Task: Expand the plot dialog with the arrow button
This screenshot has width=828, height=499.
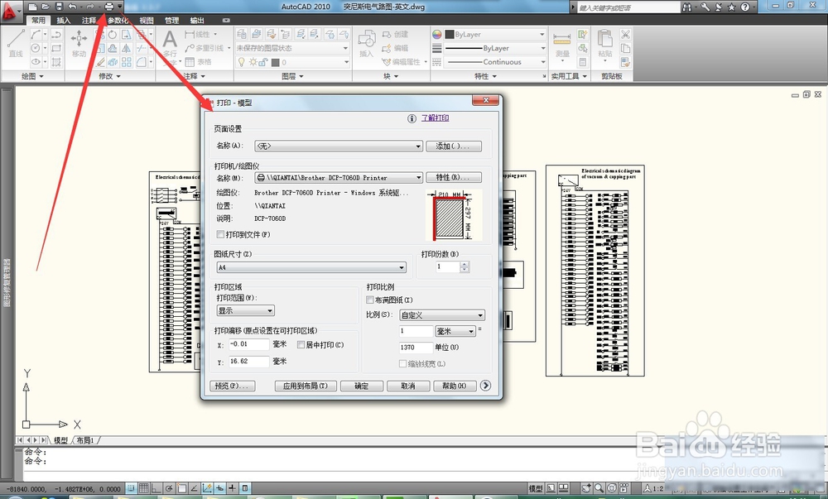Action: [485, 386]
